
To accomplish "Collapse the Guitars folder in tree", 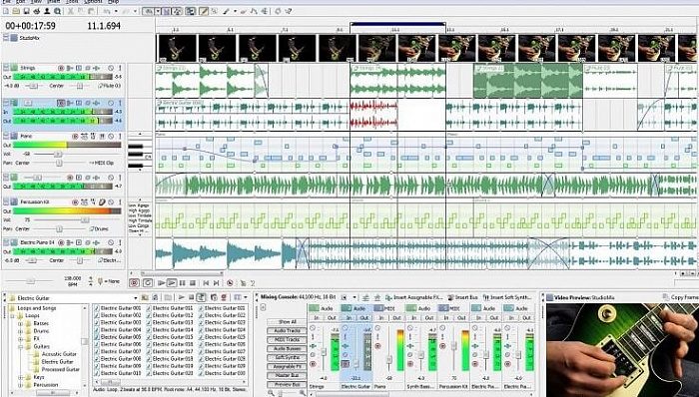I will [x=21, y=347].
